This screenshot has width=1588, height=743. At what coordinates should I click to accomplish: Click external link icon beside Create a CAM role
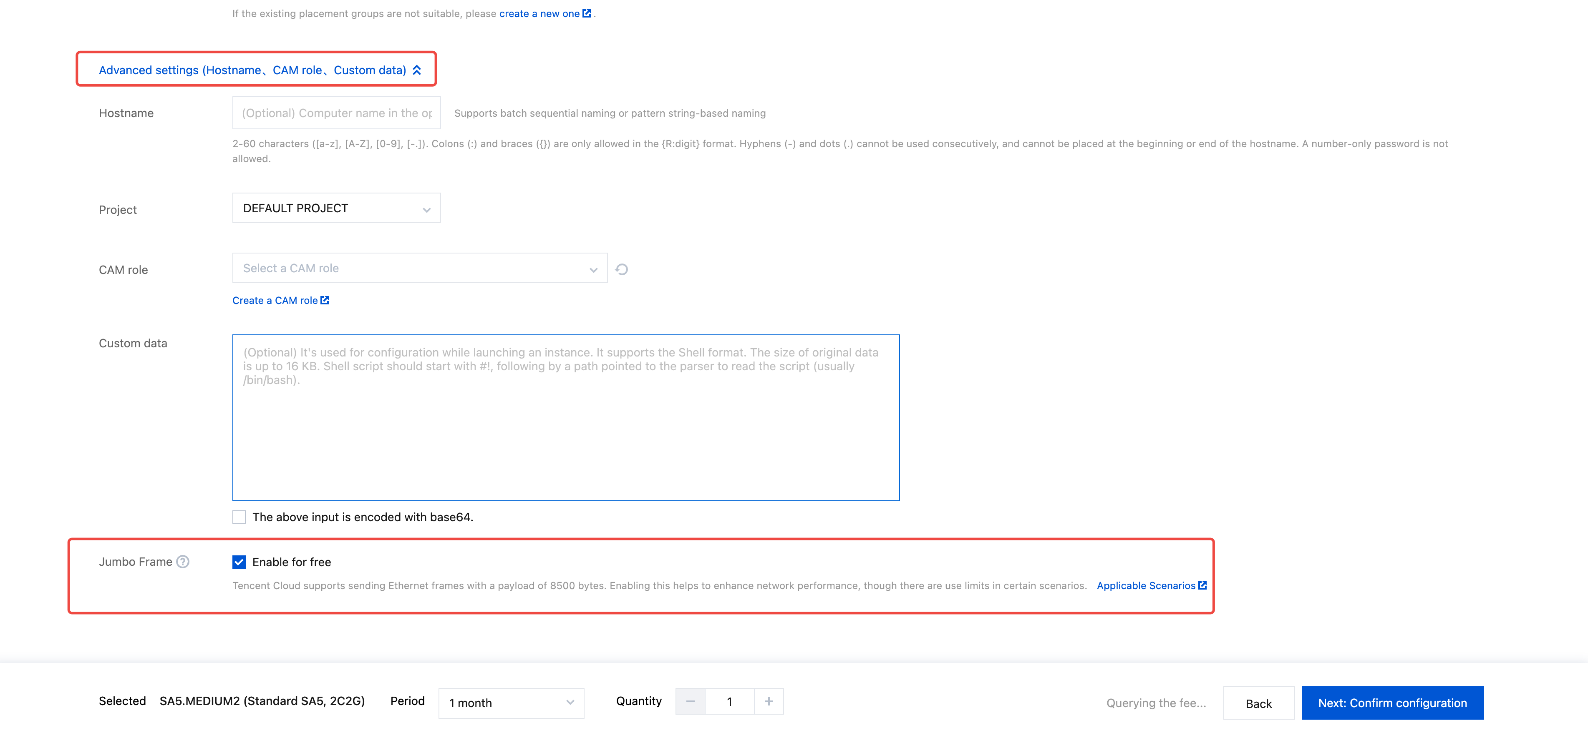click(325, 300)
